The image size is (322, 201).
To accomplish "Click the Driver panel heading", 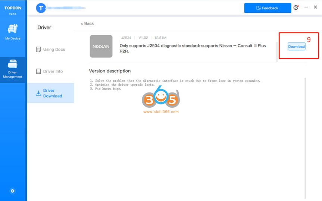I will pyautogui.click(x=44, y=28).
